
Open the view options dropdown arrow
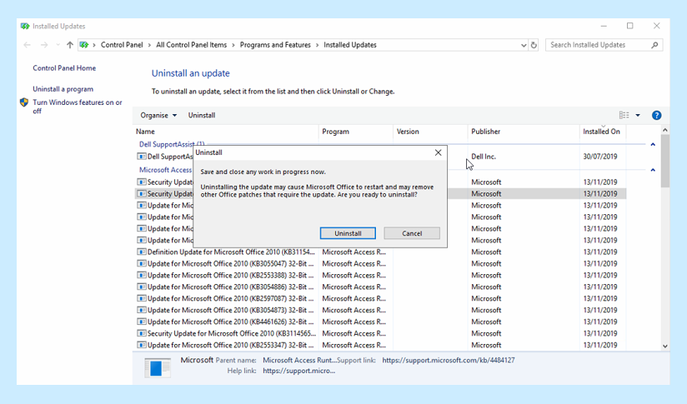[638, 115]
